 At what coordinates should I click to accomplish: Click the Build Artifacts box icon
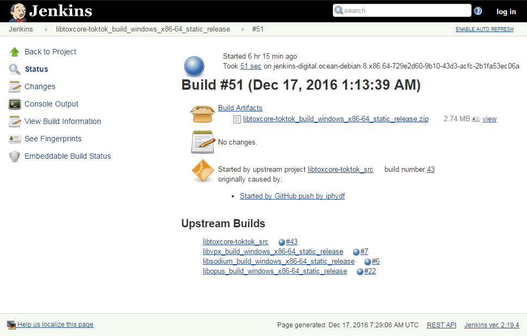[202, 114]
